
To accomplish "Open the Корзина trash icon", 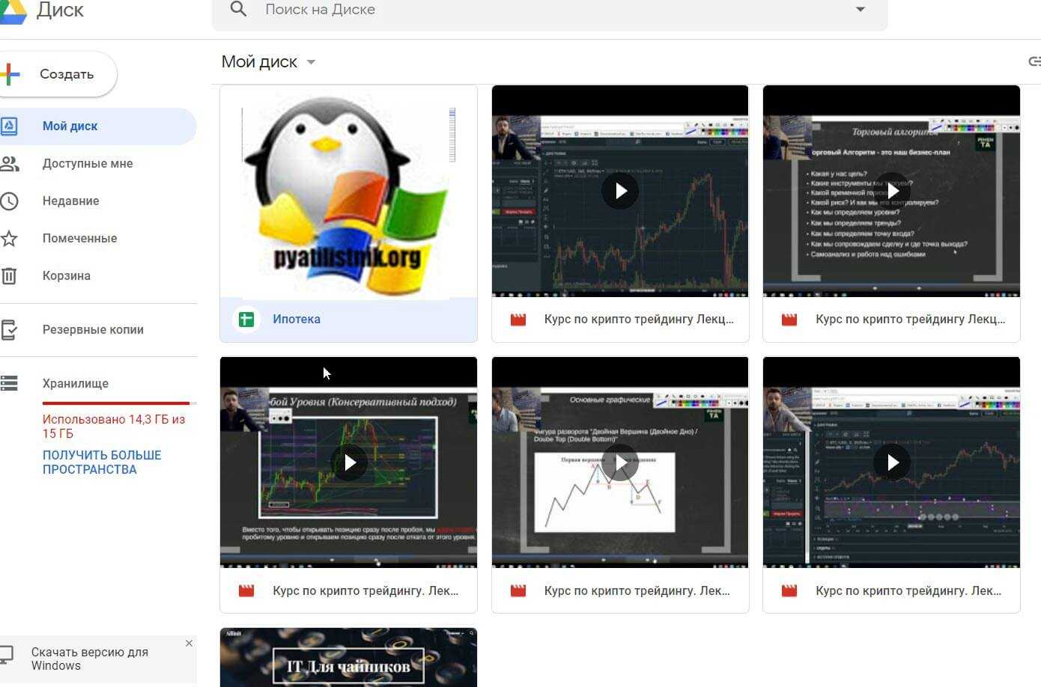I will pos(9,275).
